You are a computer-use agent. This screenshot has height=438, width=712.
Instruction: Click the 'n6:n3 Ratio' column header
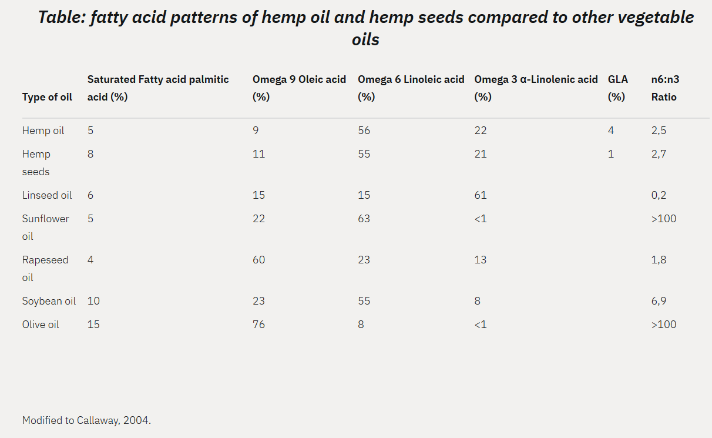(x=666, y=88)
